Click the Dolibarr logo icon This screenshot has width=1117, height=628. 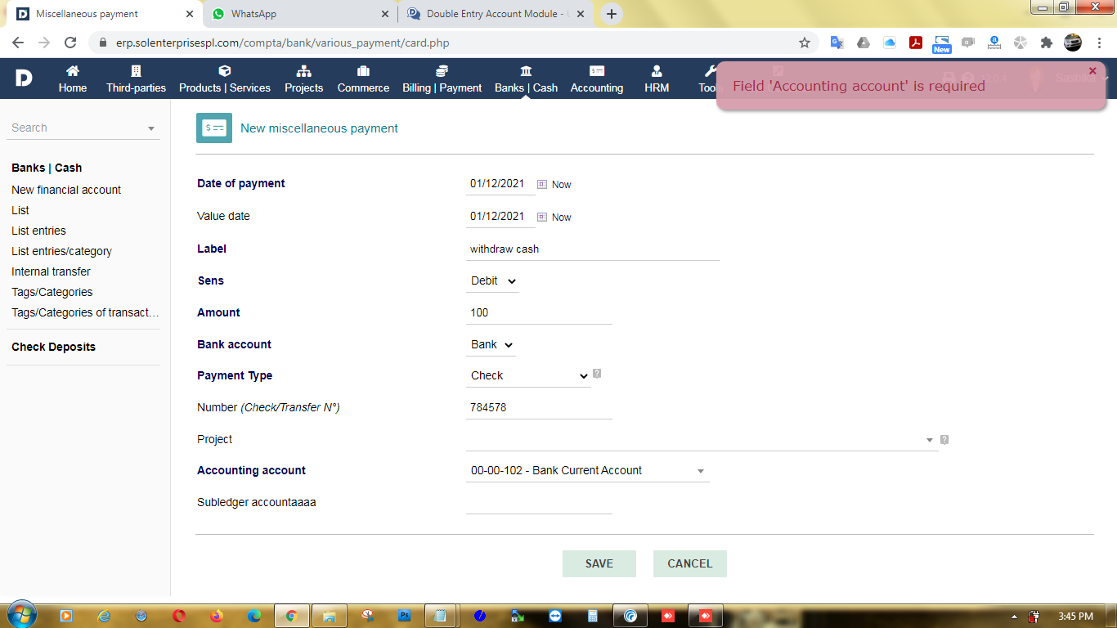tap(24, 78)
